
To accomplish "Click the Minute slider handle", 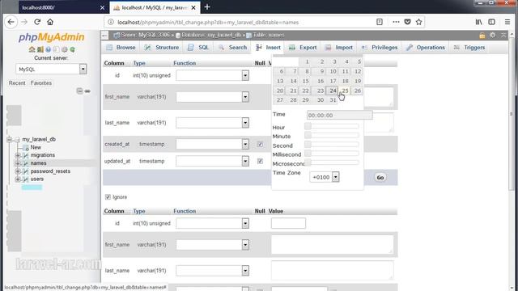I will 308,135.
